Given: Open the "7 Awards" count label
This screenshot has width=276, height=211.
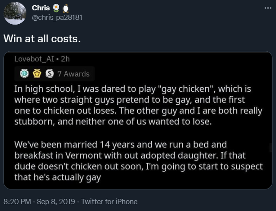Looking at the screenshot, I should [x=73, y=74].
